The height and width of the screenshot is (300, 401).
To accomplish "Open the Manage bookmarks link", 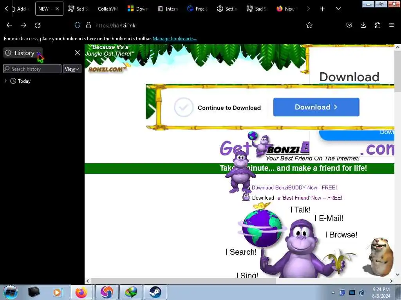I will point(175,39).
